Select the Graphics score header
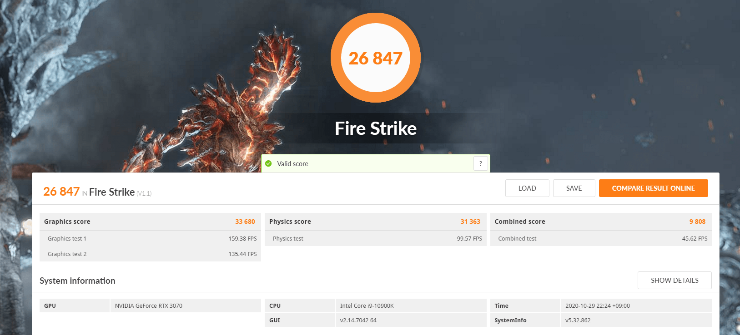This screenshot has width=740, height=335. [x=150, y=222]
